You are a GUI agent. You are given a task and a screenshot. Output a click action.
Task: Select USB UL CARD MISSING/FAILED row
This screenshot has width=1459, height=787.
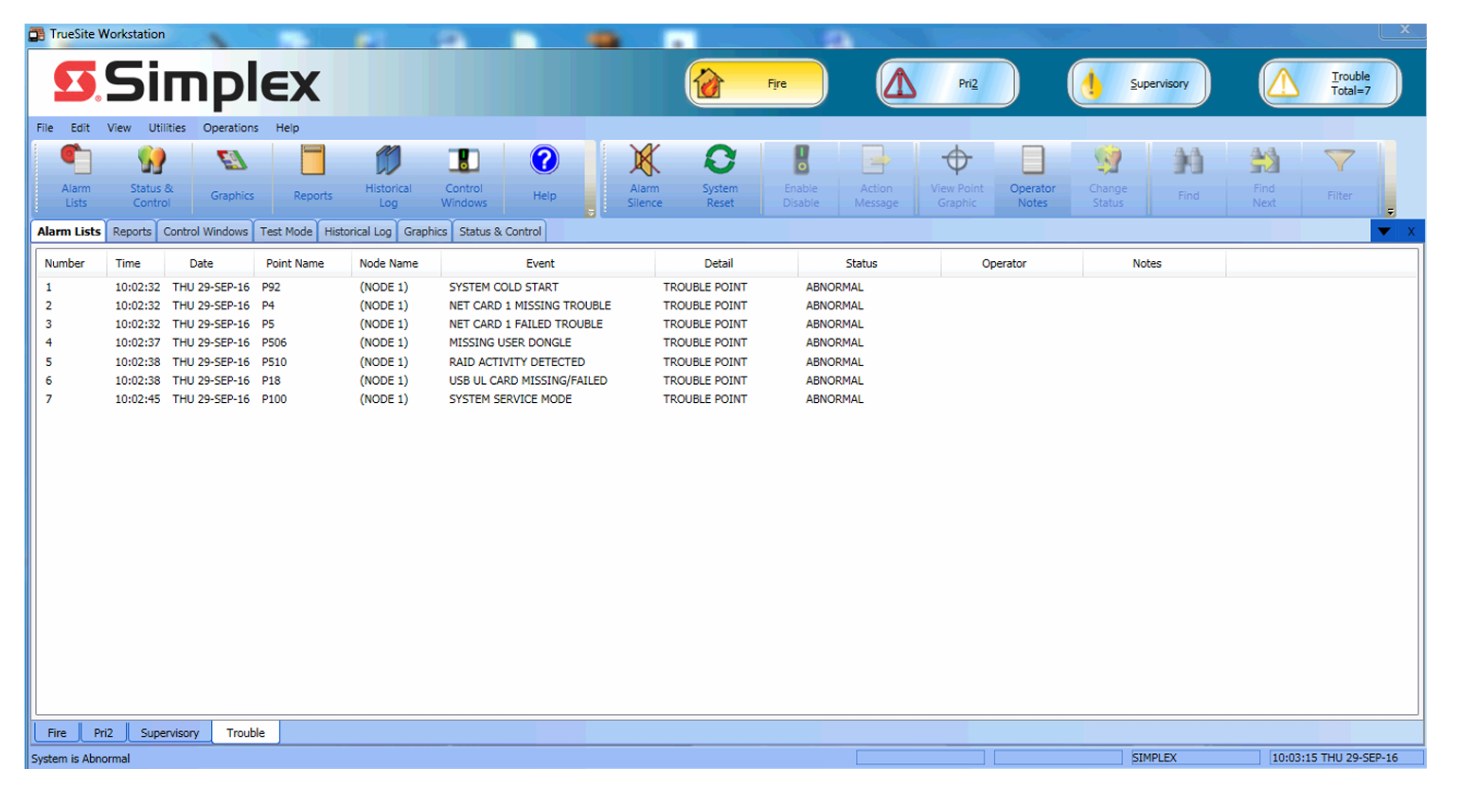point(727,380)
